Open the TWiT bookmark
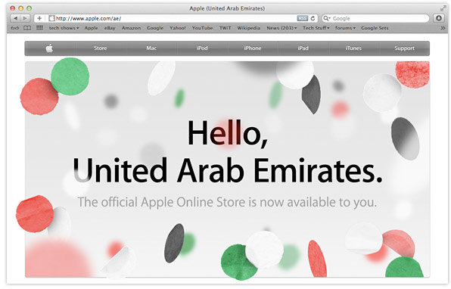Viewport: 451px width, 289px height. pos(225,28)
